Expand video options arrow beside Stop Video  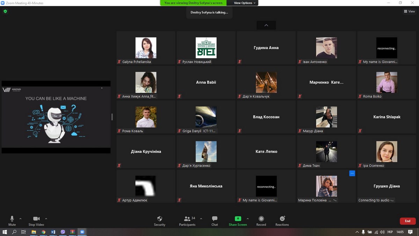pos(46,219)
